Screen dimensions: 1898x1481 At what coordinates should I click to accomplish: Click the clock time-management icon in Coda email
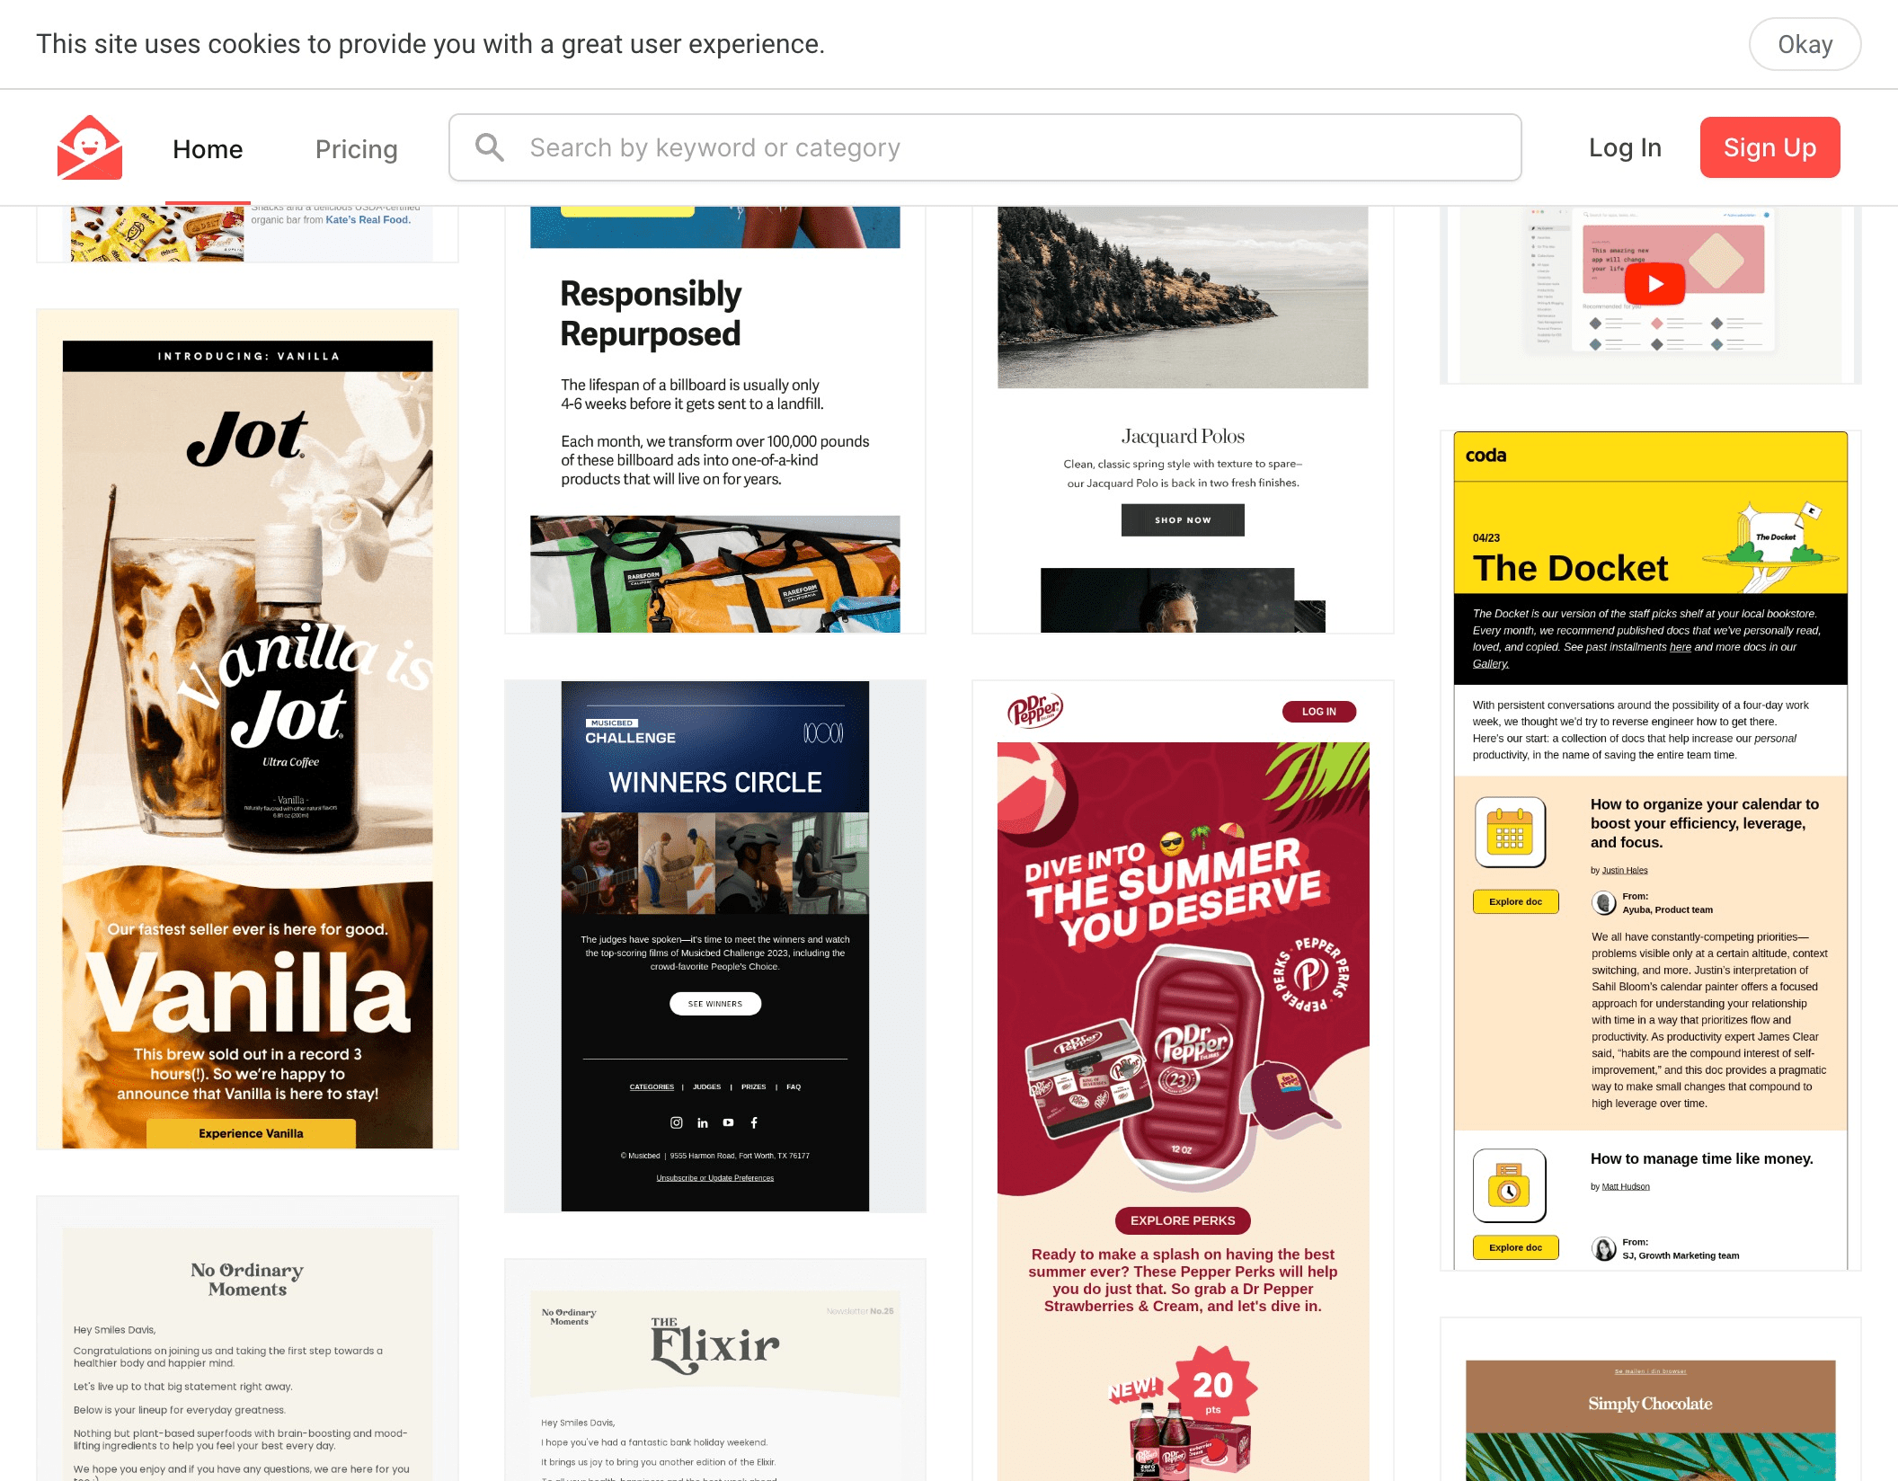point(1510,1185)
